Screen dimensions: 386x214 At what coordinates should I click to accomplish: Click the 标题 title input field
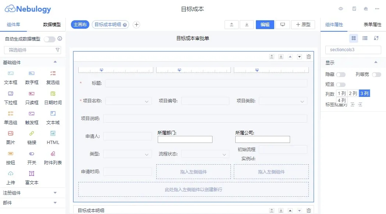pos(206,83)
